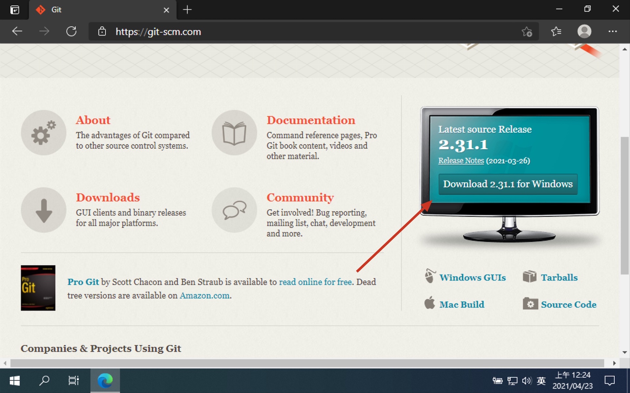
Task: Click the Mac Build apple icon
Action: pos(430,303)
